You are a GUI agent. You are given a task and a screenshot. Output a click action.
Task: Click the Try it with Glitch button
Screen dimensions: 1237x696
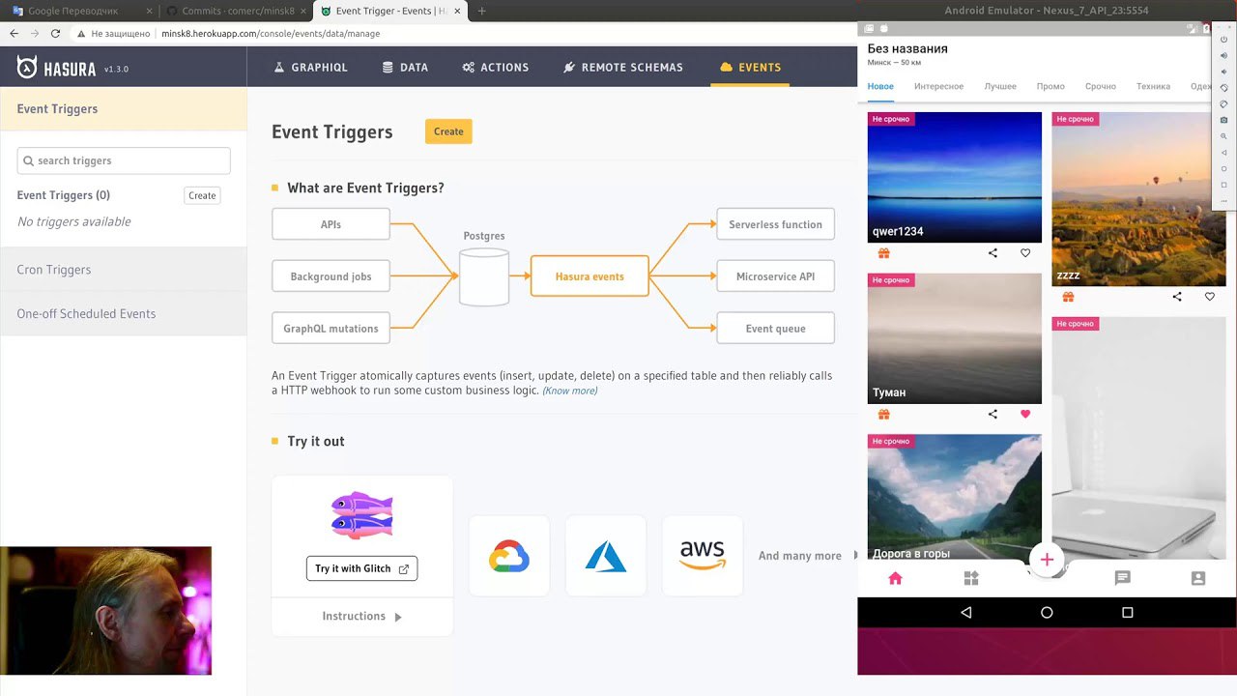(361, 568)
